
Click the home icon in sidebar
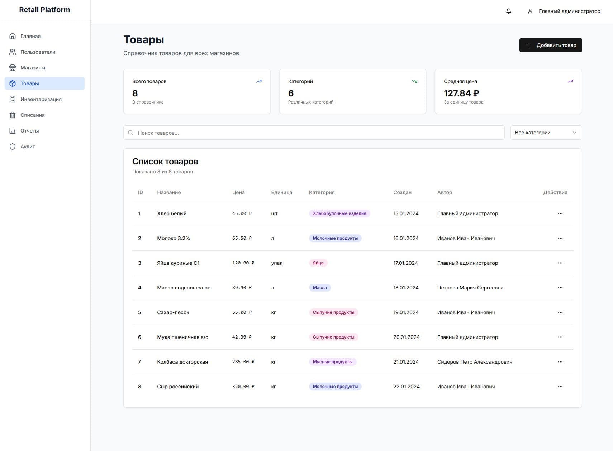click(13, 36)
